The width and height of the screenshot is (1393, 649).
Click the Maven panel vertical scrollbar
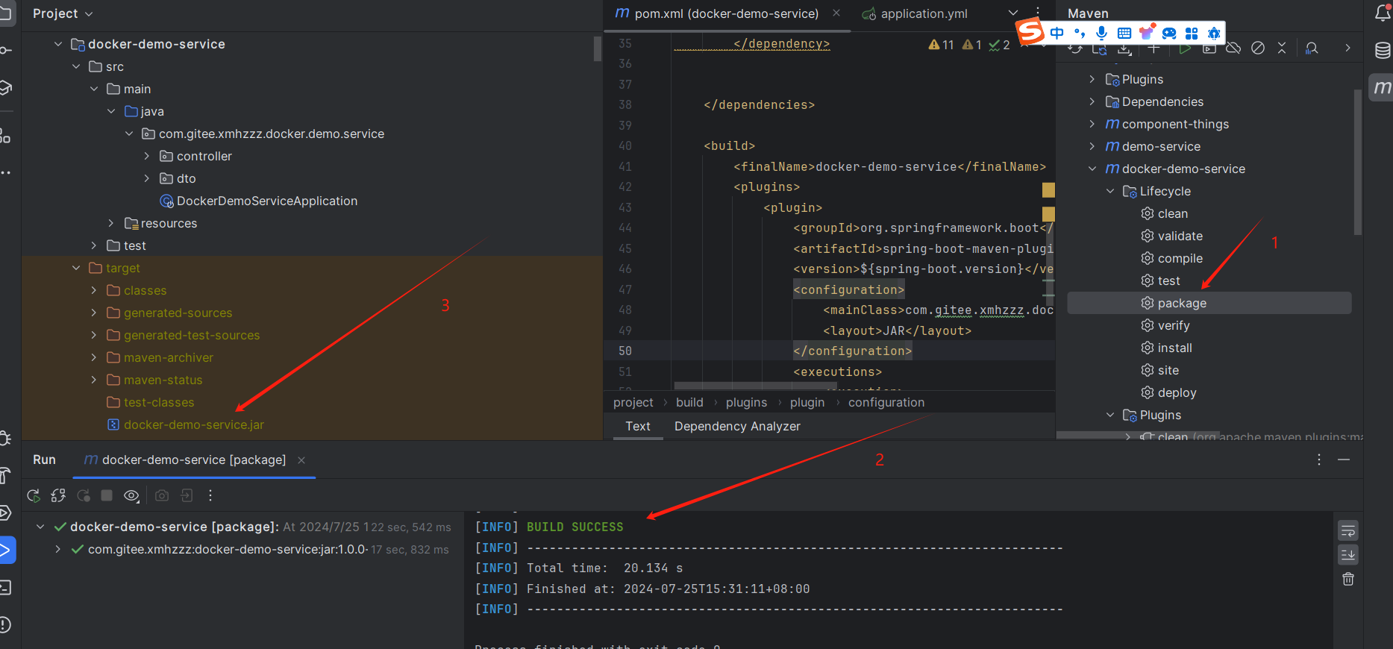coord(1358,161)
